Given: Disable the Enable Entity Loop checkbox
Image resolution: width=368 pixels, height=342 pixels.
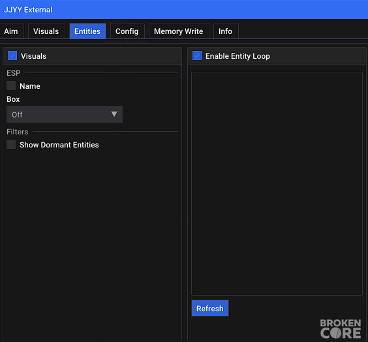Looking at the screenshot, I should [x=197, y=56].
